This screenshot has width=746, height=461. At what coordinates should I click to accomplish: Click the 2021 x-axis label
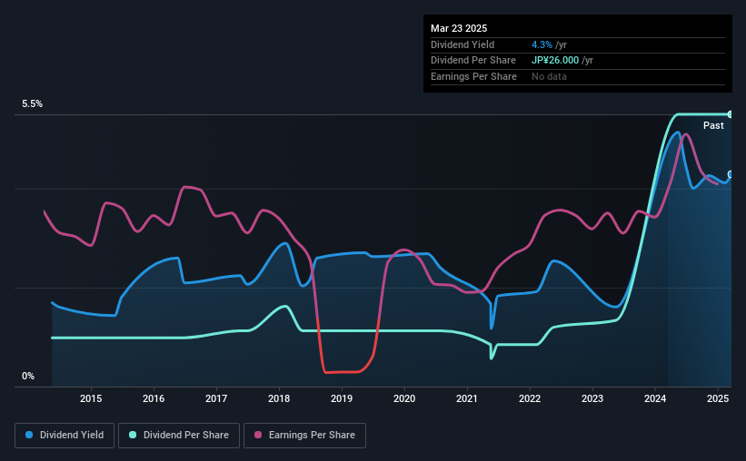(x=467, y=398)
